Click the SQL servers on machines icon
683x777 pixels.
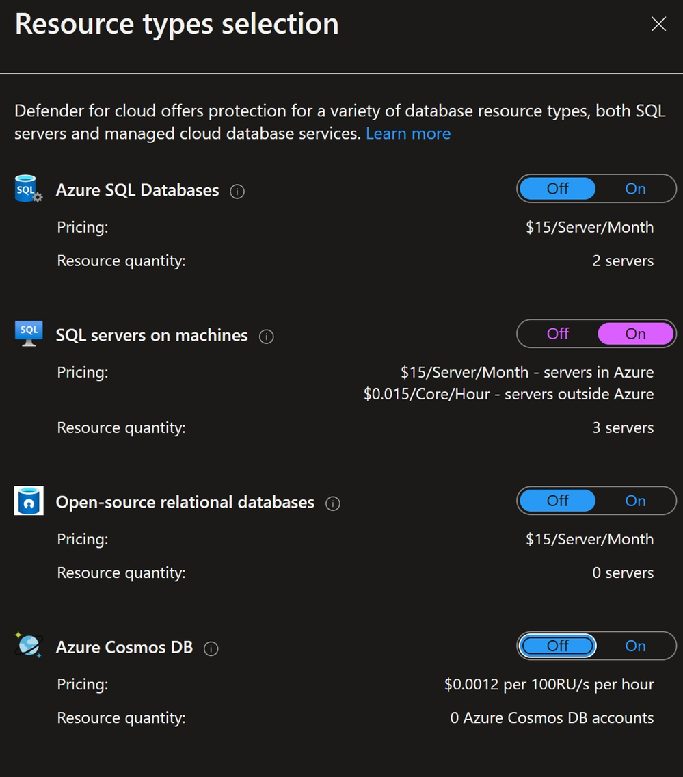29,334
